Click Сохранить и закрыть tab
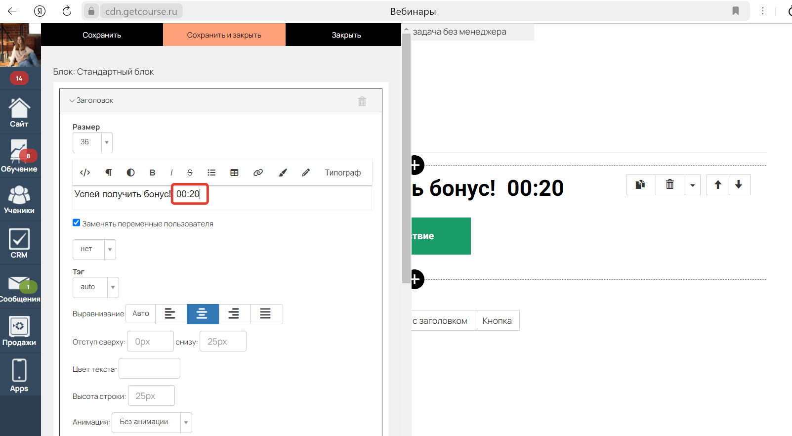The width and height of the screenshot is (792, 436). tap(224, 35)
